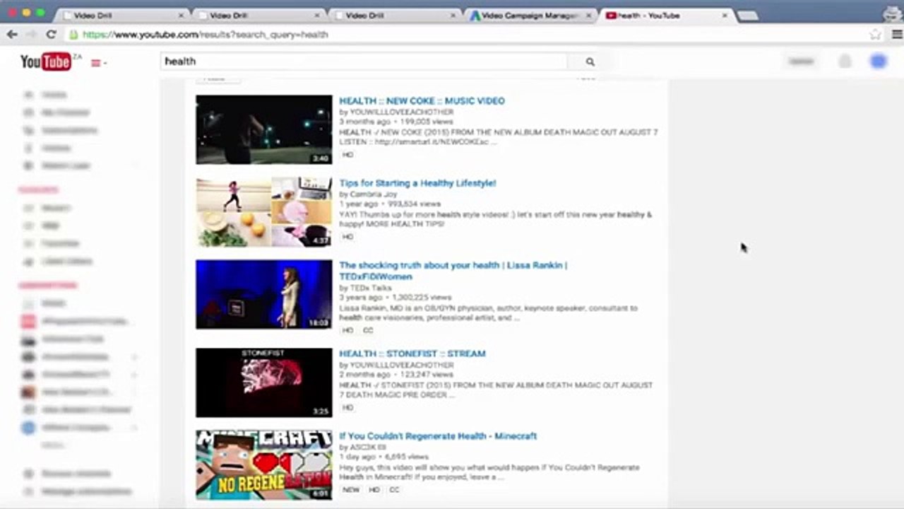Open the HEALTH NEW COKE video thumbnail
Screen dimensions: 904x509
click(x=264, y=129)
